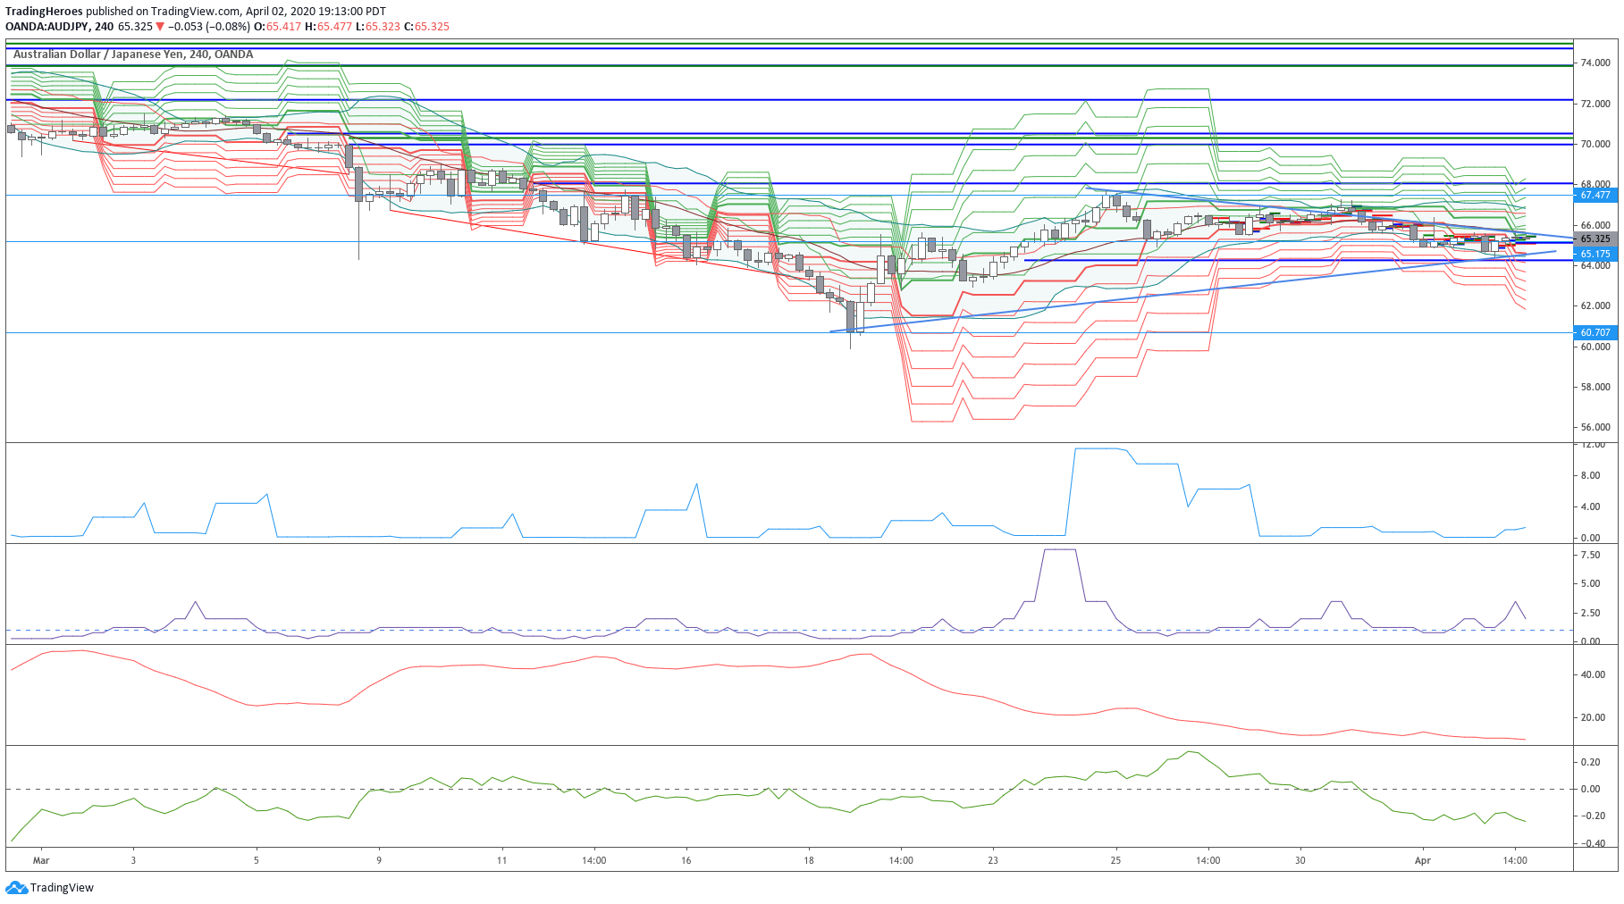Select the rising blue trendline below candles
Viewport: 1624px width, 904px height.
[1193, 291]
